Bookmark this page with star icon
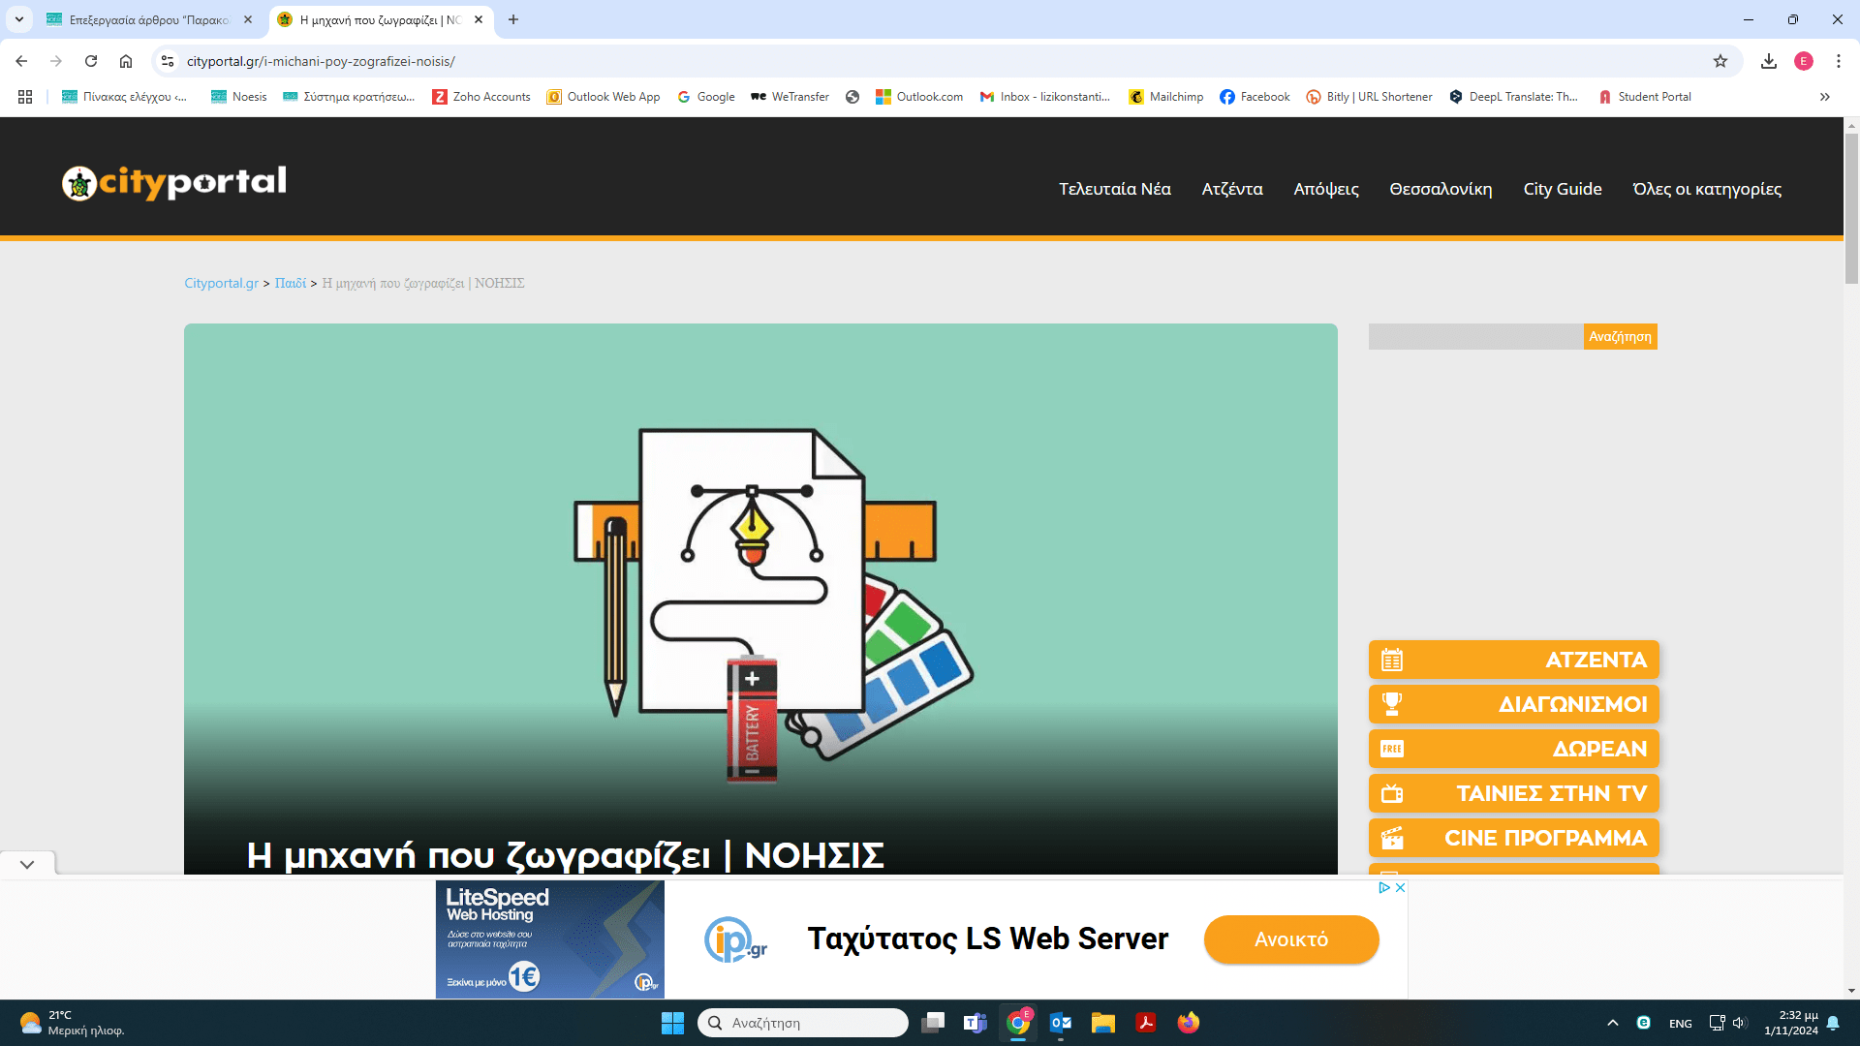The image size is (1860, 1046). 1720,61
